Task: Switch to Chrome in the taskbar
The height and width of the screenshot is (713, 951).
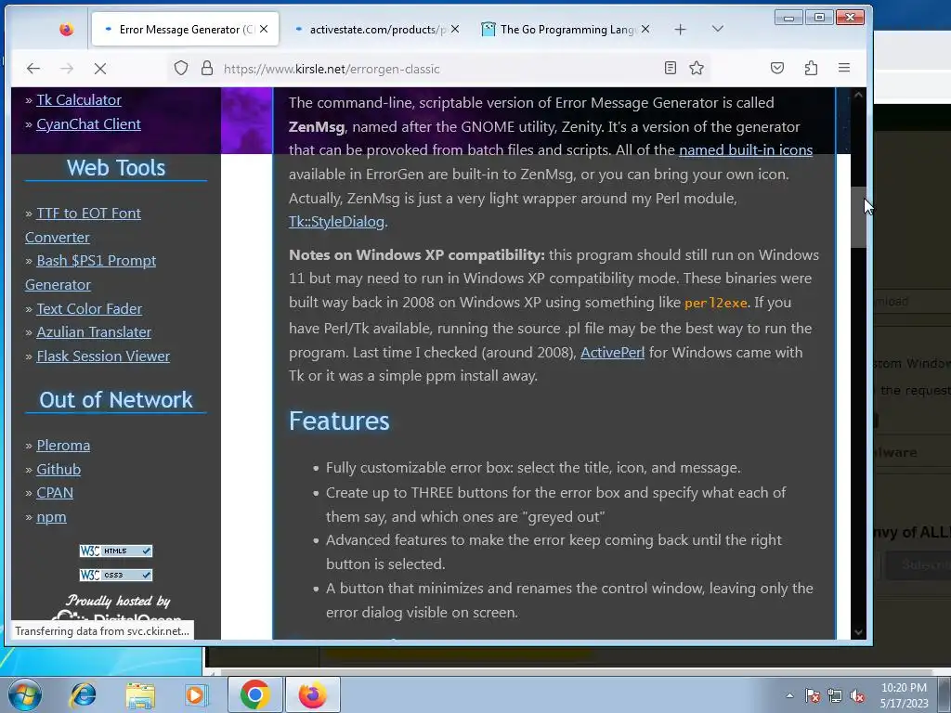Action: [x=254, y=694]
